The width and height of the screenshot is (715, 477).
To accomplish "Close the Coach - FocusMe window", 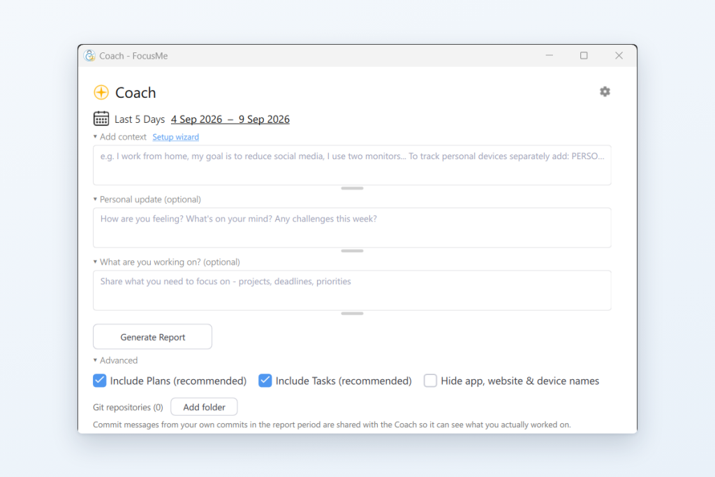I will point(619,56).
